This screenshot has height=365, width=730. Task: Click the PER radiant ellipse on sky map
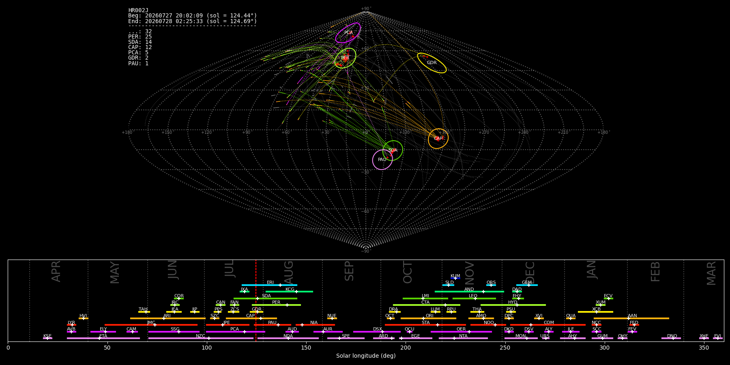pos(345,58)
